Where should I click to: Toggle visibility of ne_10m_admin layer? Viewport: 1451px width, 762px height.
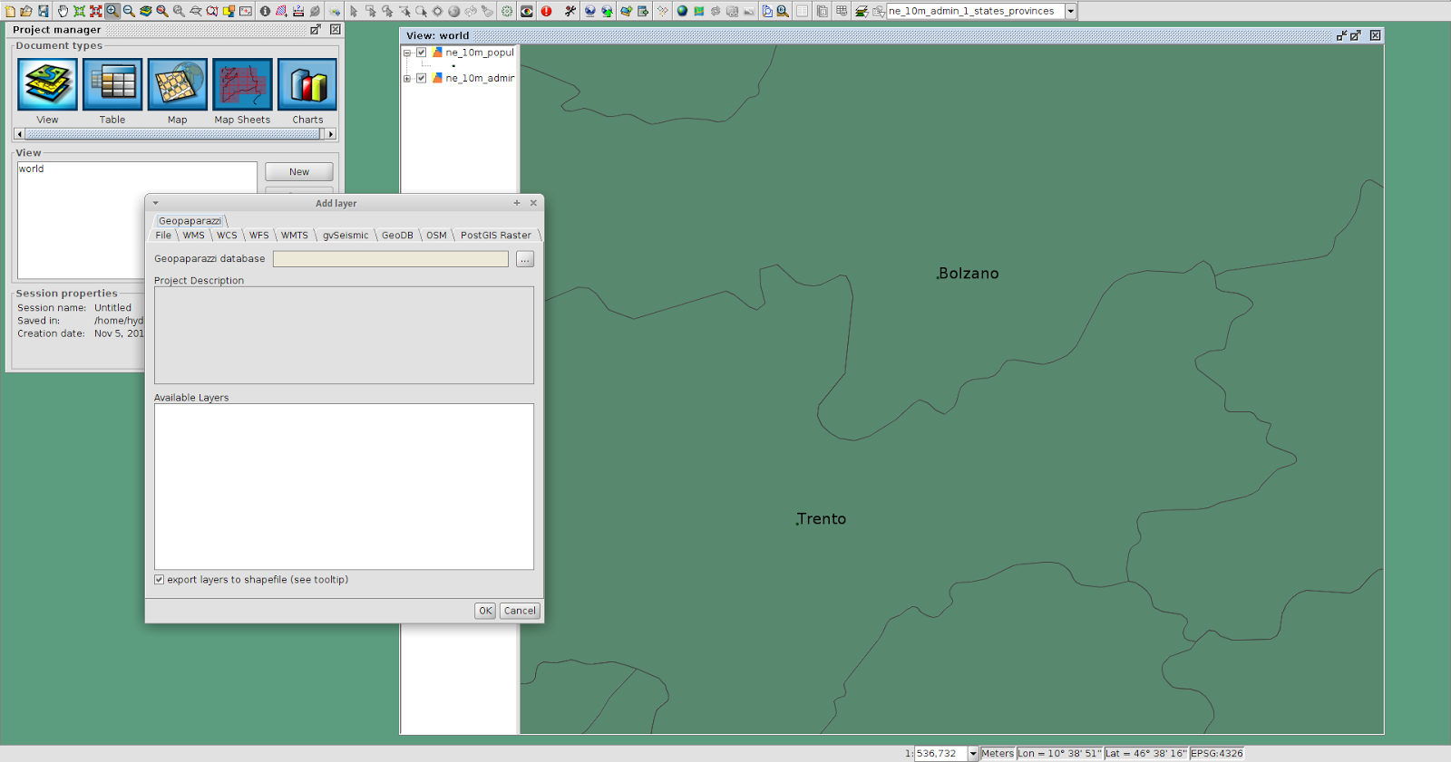(421, 78)
